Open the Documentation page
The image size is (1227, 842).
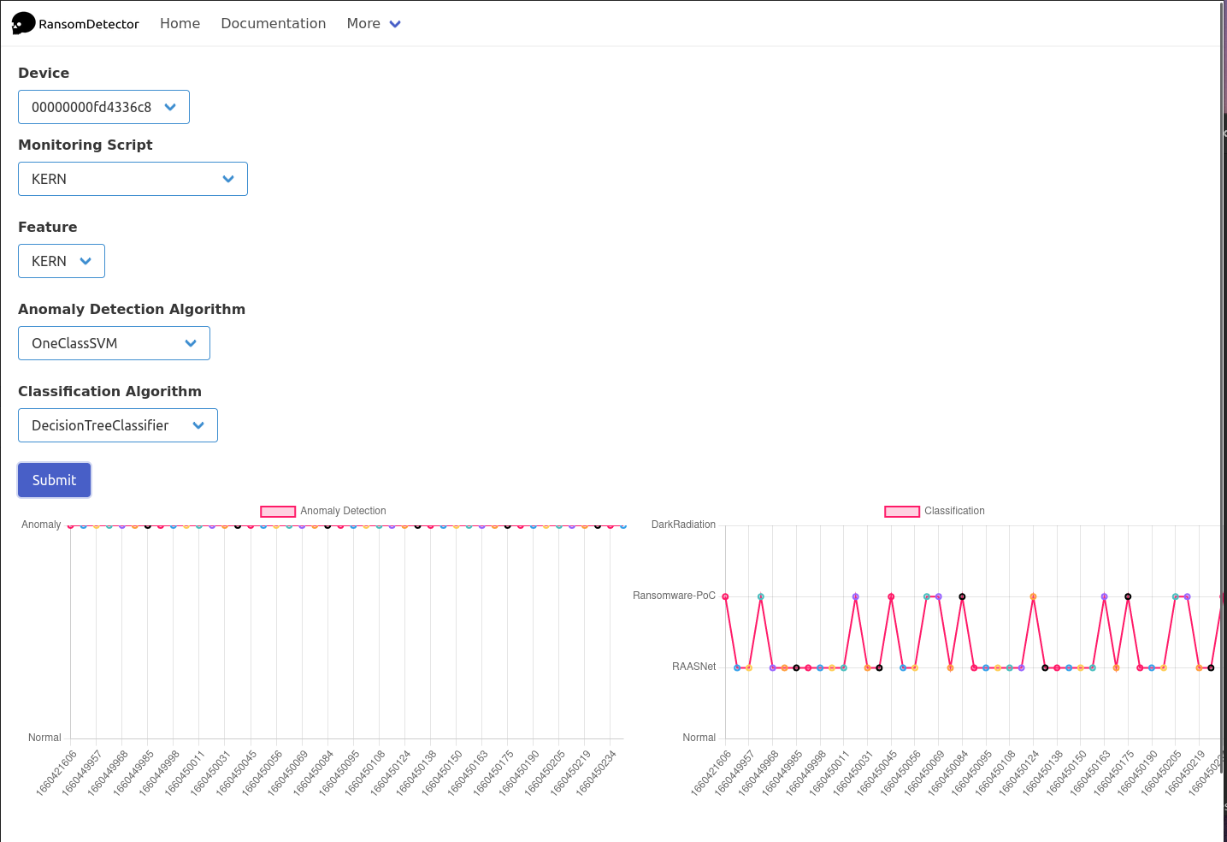click(273, 23)
